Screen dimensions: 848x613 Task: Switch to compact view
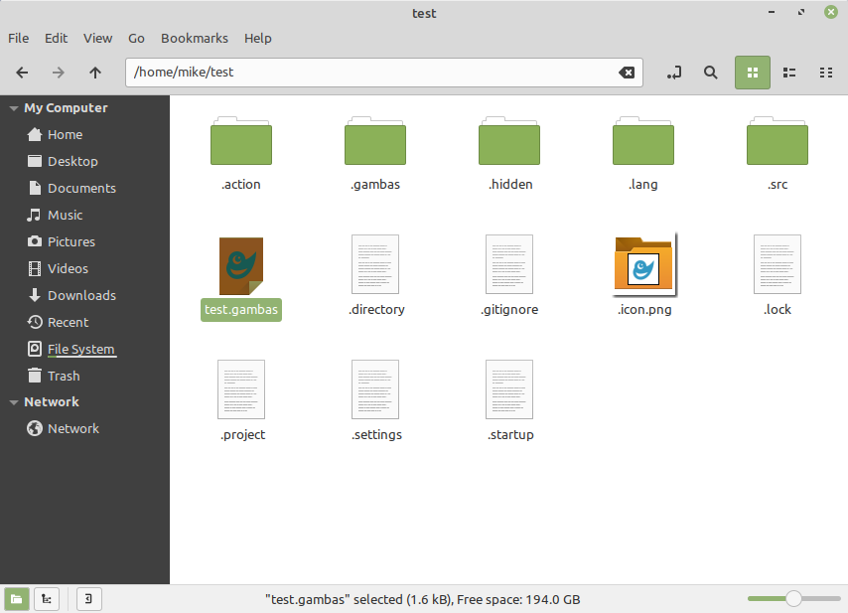point(825,73)
